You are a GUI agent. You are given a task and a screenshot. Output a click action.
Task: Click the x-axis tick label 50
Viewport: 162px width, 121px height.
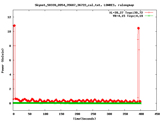click(30, 114)
